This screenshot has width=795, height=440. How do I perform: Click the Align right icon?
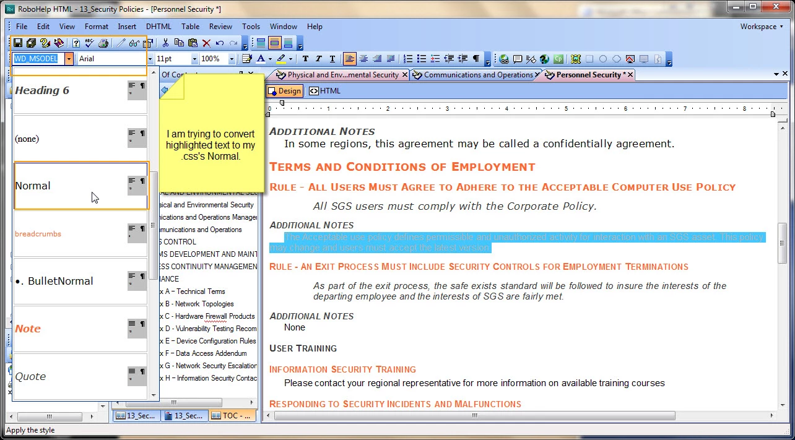tap(377, 59)
